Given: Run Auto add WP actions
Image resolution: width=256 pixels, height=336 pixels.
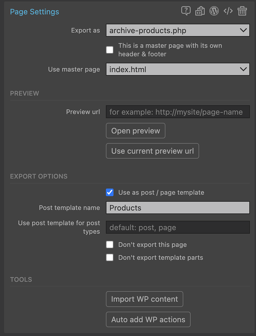Looking at the screenshot, I should [x=148, y=320].
